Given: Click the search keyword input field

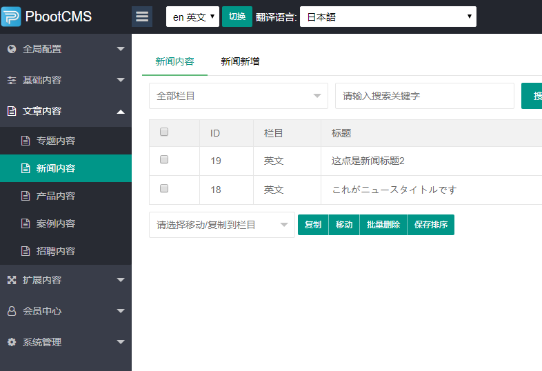Looking at the screenshot, I should (424, 96).
